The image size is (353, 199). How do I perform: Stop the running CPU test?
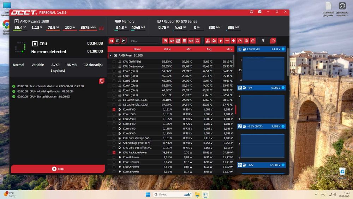58,169
